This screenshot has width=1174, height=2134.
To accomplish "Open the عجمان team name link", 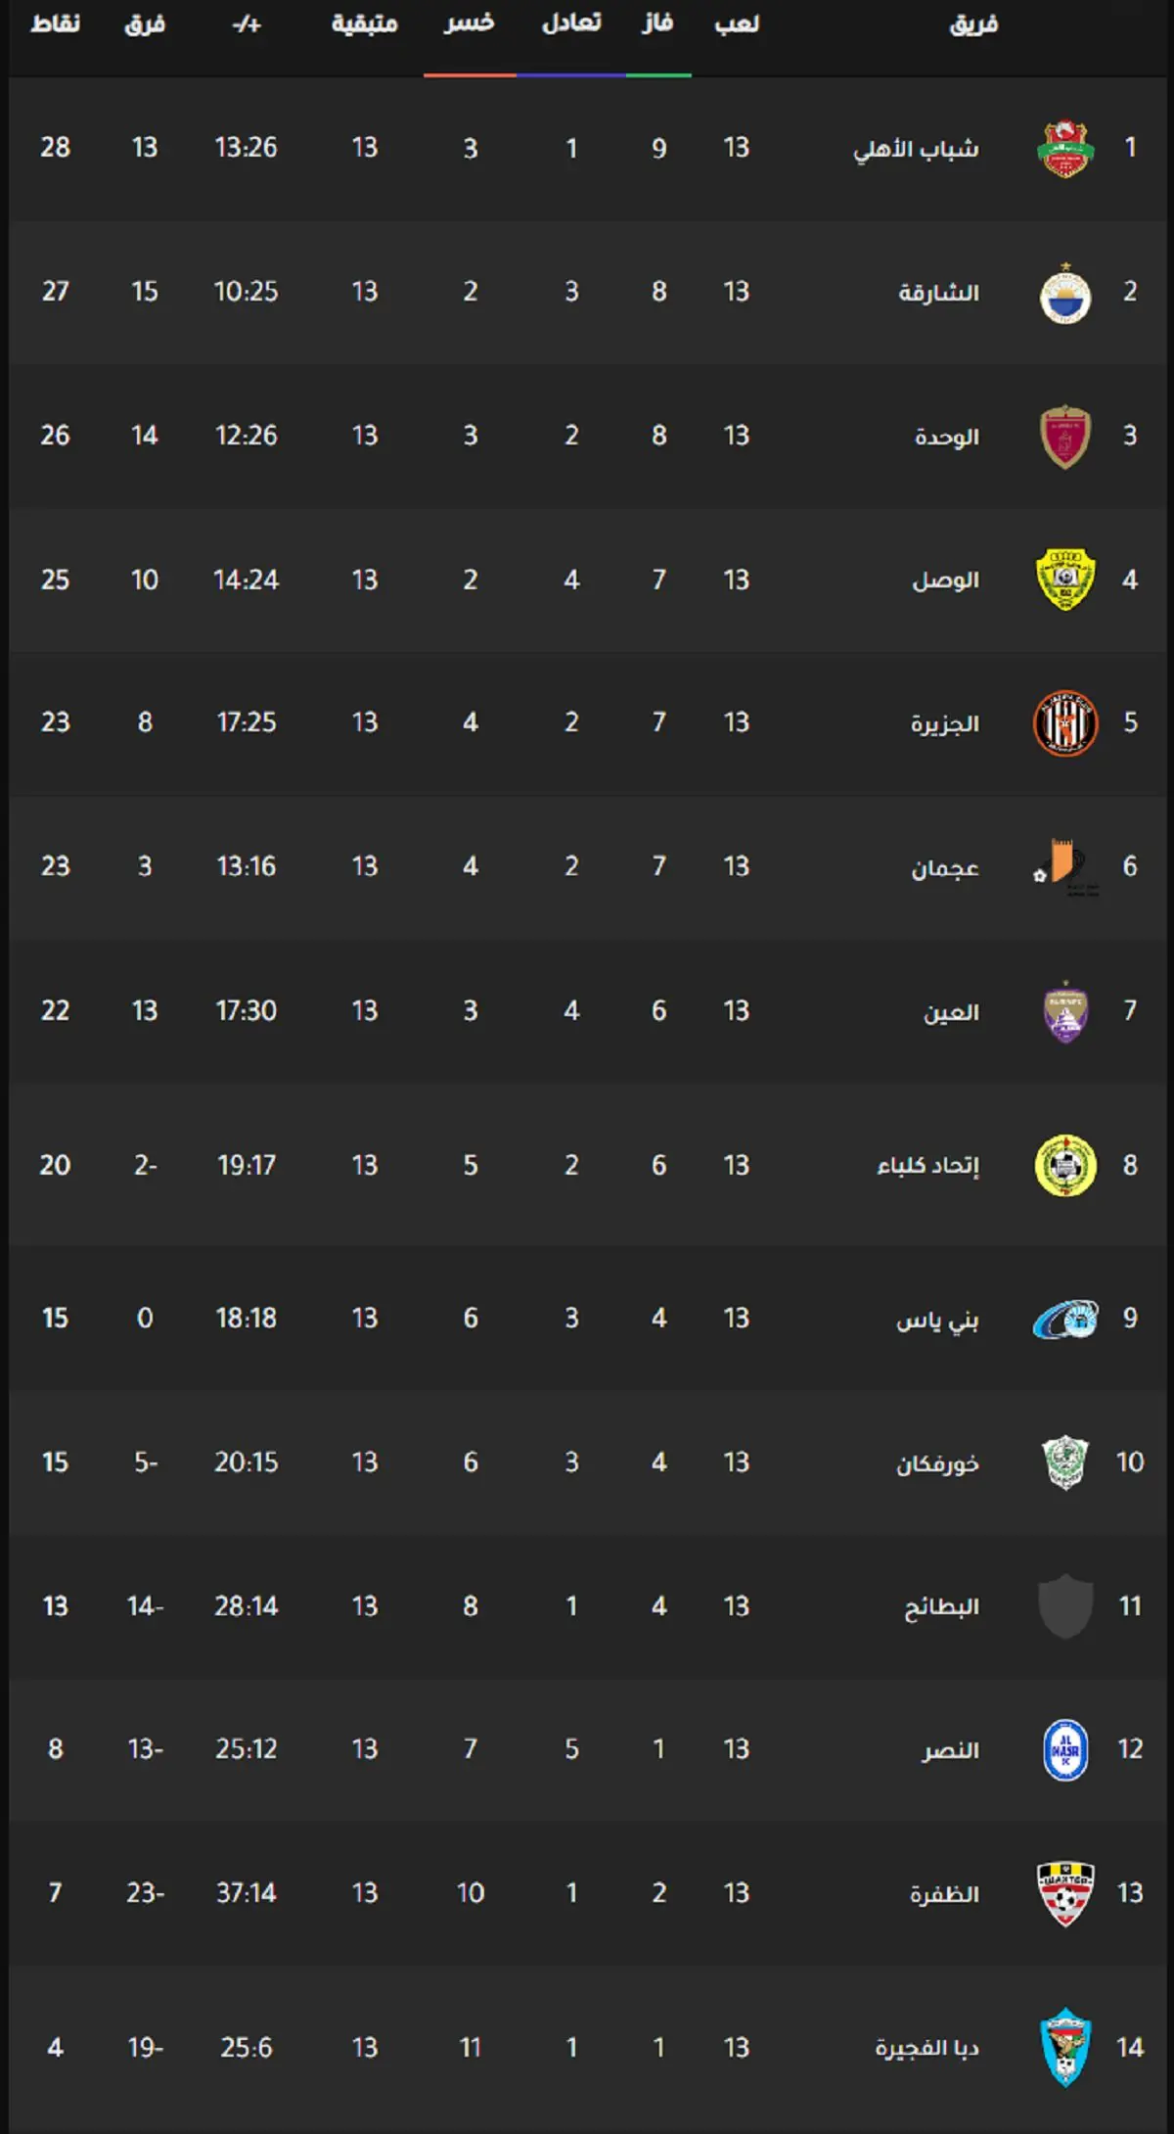I will pyautogui.click(x=945, y=867).
